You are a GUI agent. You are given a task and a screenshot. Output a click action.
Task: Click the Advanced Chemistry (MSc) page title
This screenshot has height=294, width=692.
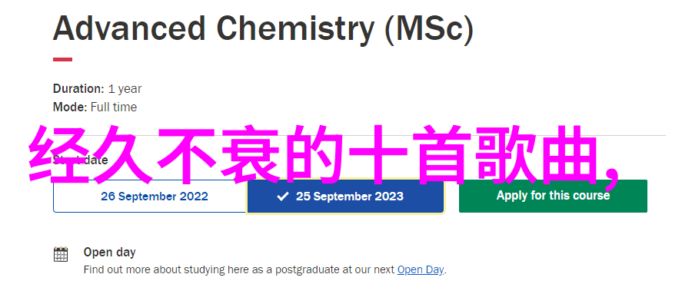(263, 29)
